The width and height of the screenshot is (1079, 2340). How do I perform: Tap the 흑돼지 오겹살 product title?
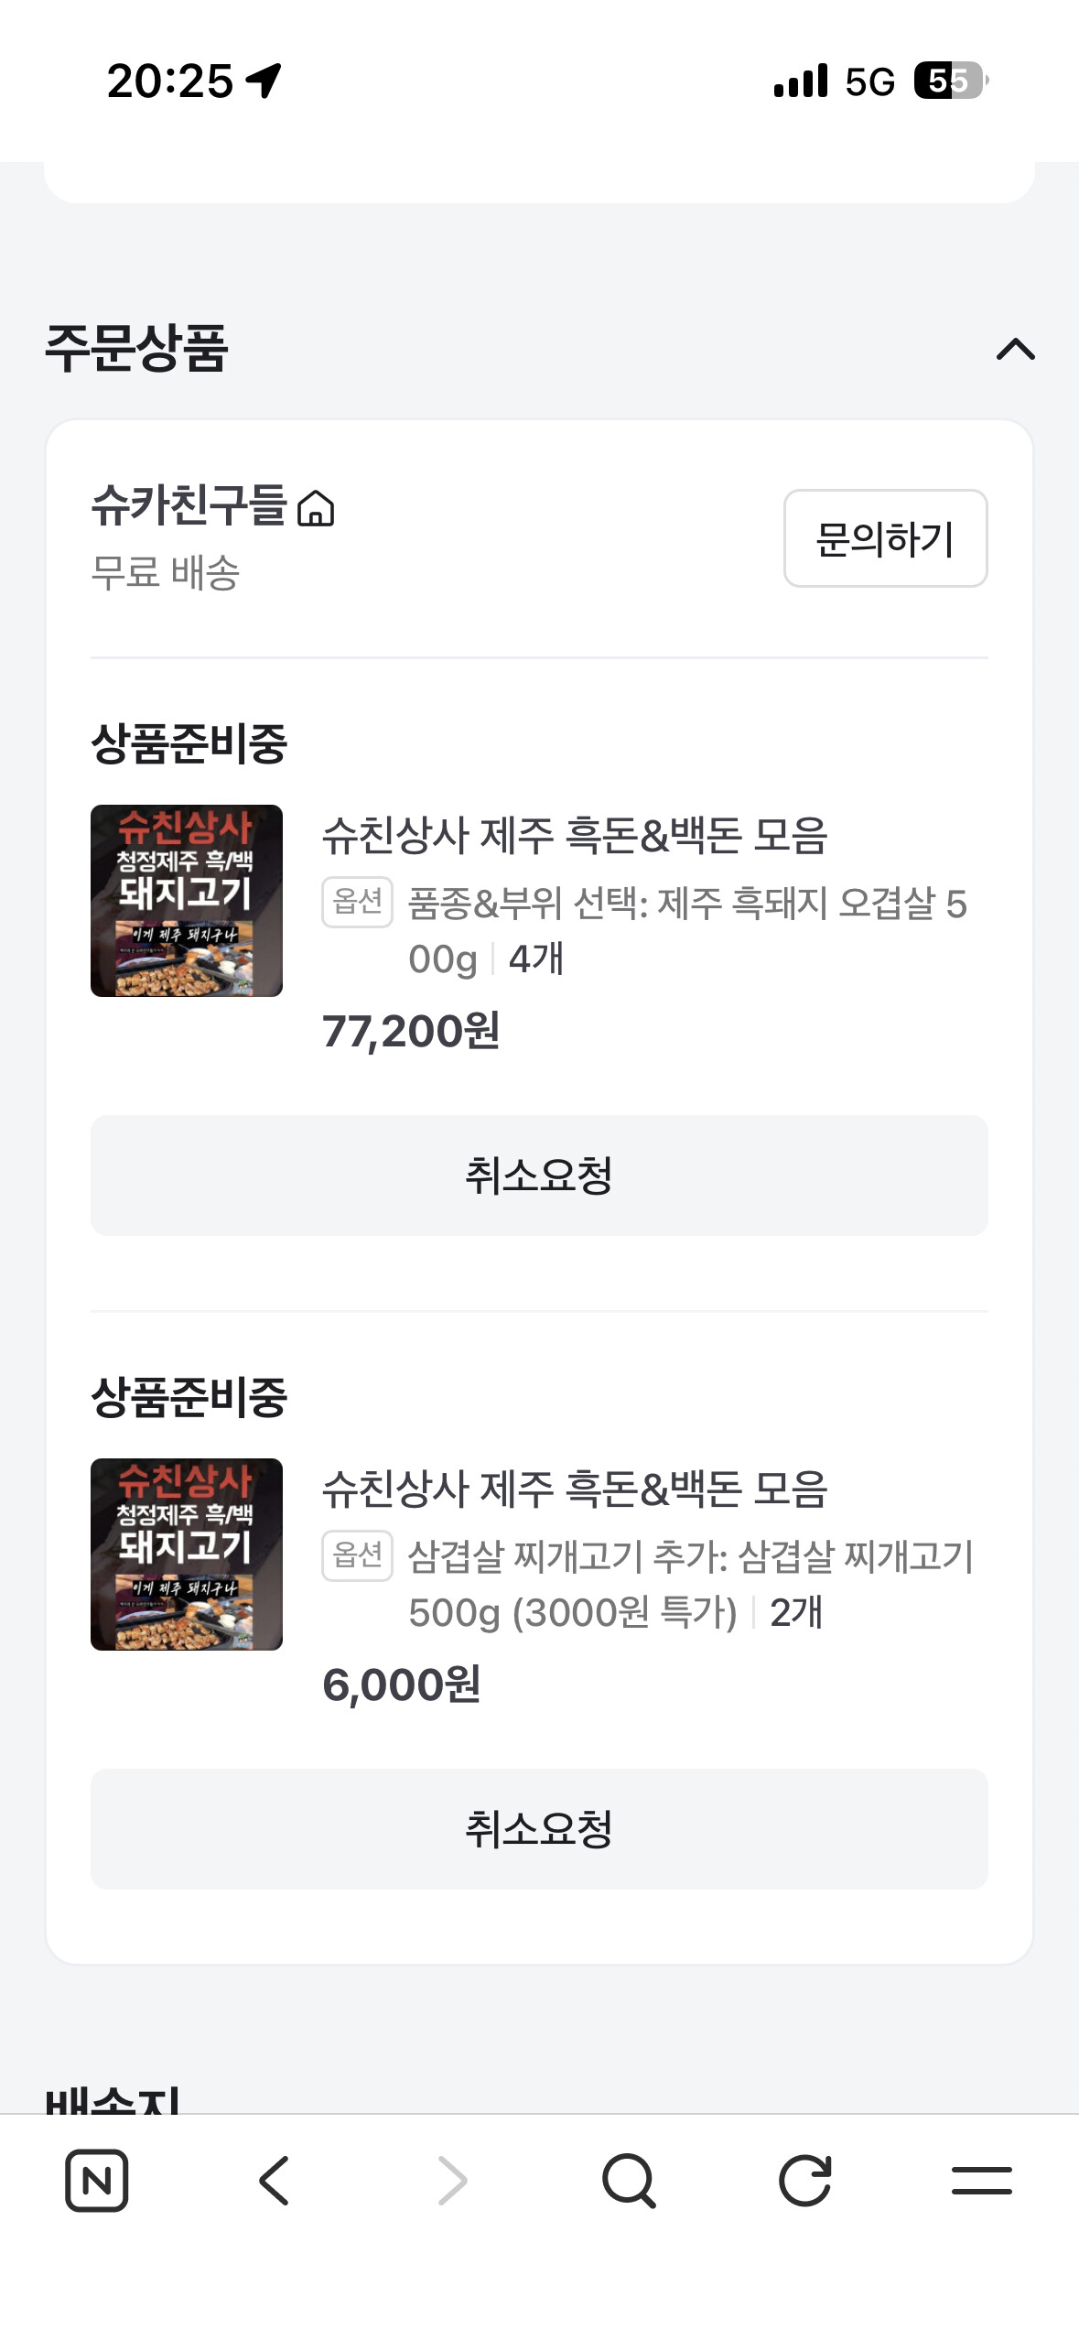coord(575,835)
